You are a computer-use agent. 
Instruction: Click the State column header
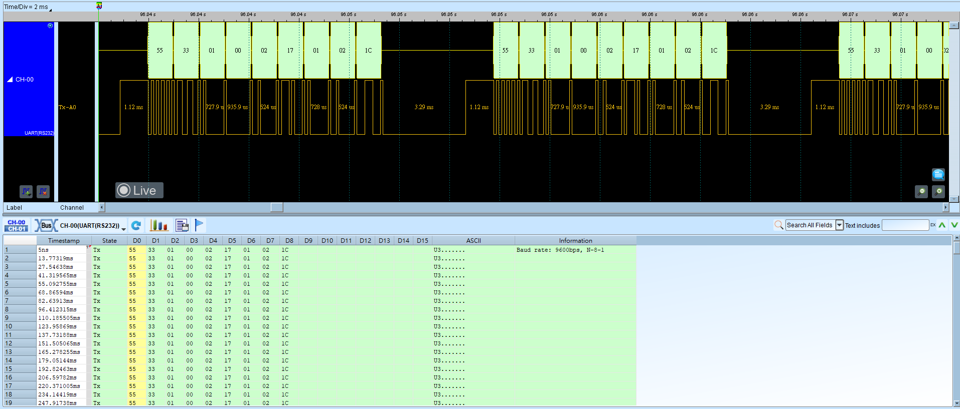click(109, 241)
